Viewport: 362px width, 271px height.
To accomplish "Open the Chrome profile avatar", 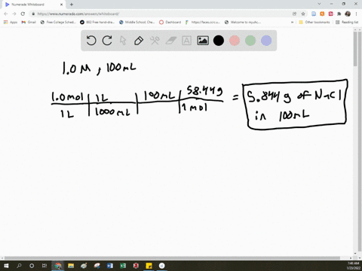I will point(348,14).
